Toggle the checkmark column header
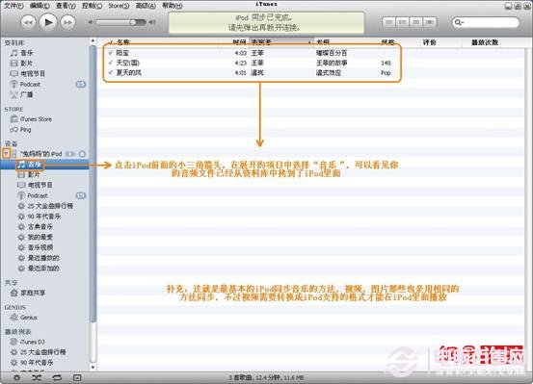Viewport: 533px width, 384px height. (110, 42)
